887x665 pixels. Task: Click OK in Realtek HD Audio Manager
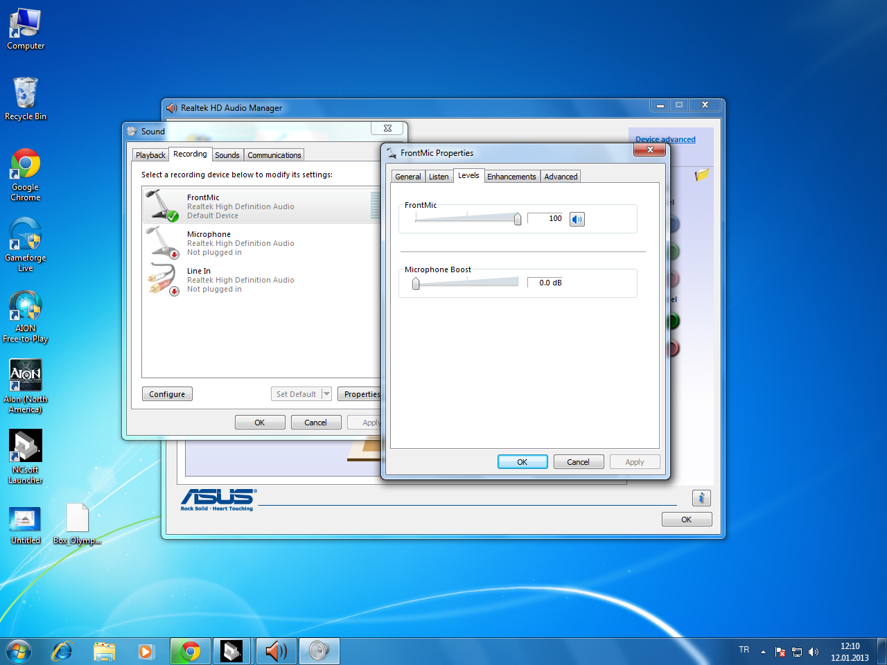(x=687, y=520)
